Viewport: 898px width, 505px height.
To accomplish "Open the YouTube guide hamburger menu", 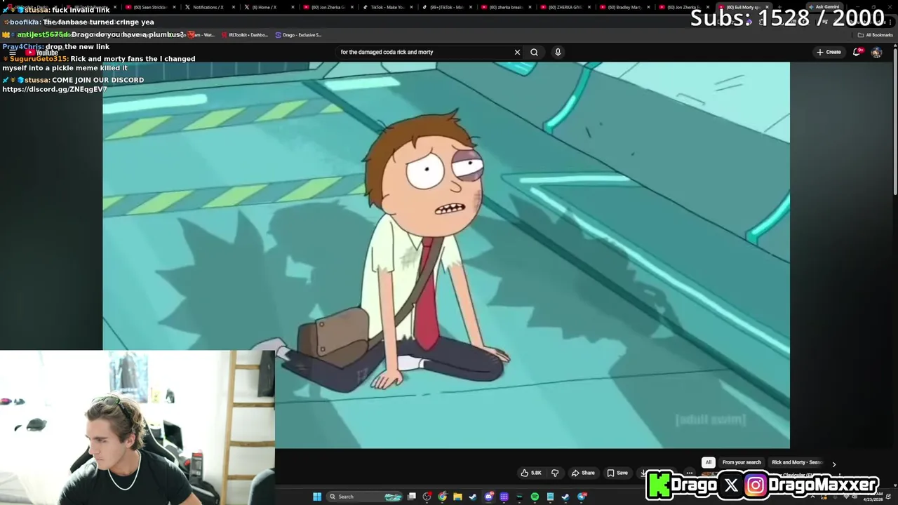I will click(12, 52).
